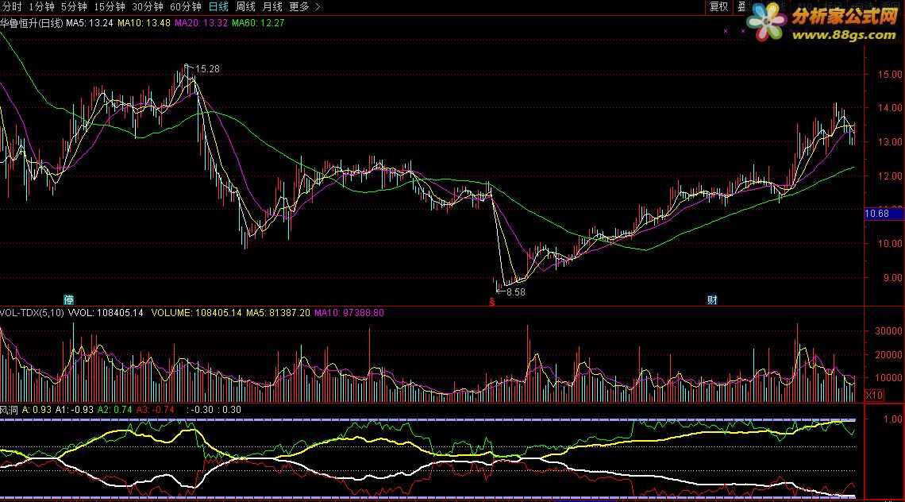This screenshot has height=502, width=905.
Task: Select the 日线 daily chart tab
Action: (x=218, y=7)
